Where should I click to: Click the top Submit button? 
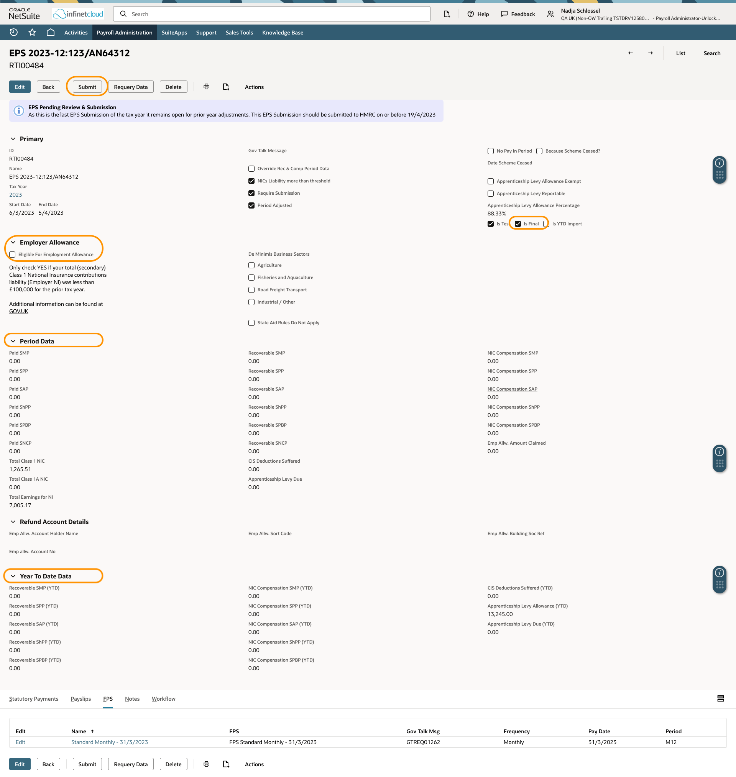click(87, 87)
